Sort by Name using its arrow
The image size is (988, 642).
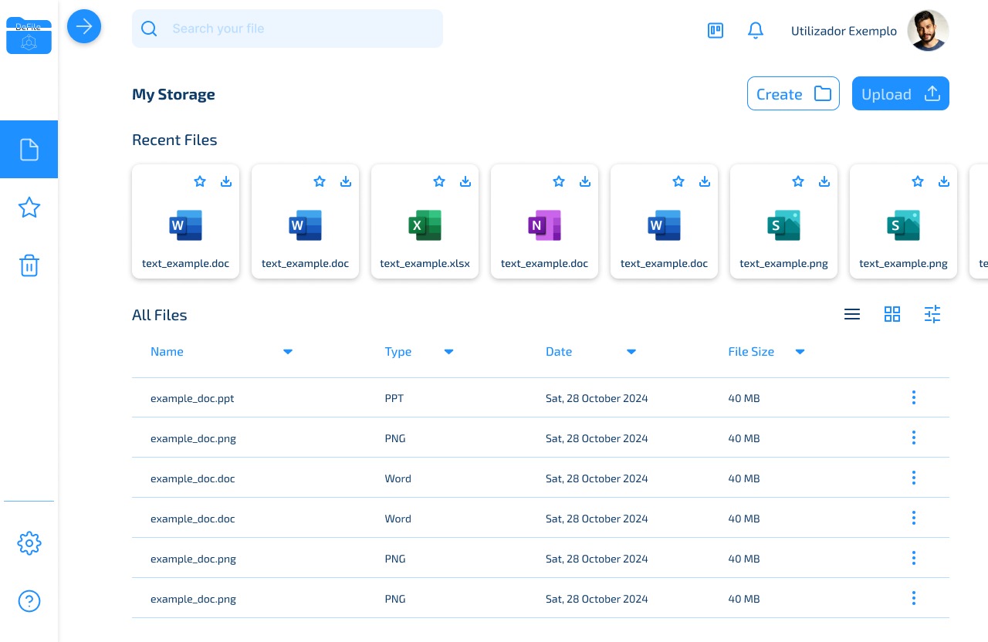click(x=288, y=352)
